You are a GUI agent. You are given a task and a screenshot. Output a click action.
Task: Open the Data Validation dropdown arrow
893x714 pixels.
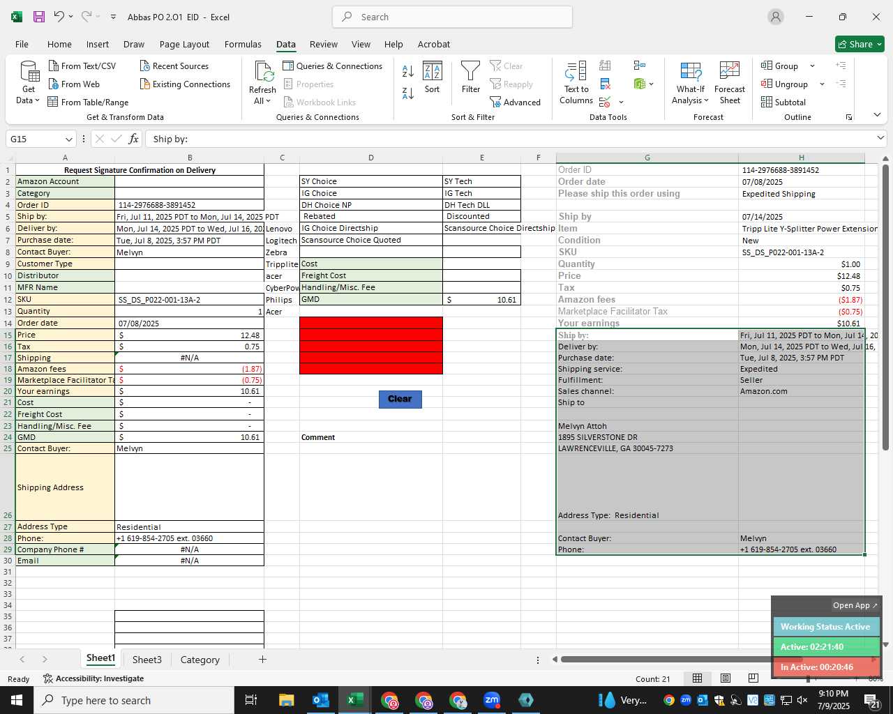pos(621,102)
